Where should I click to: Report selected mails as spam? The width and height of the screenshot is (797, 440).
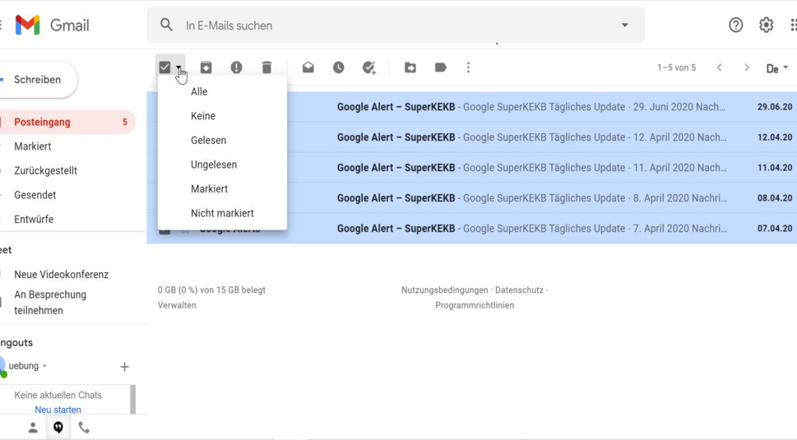point(236,67)
